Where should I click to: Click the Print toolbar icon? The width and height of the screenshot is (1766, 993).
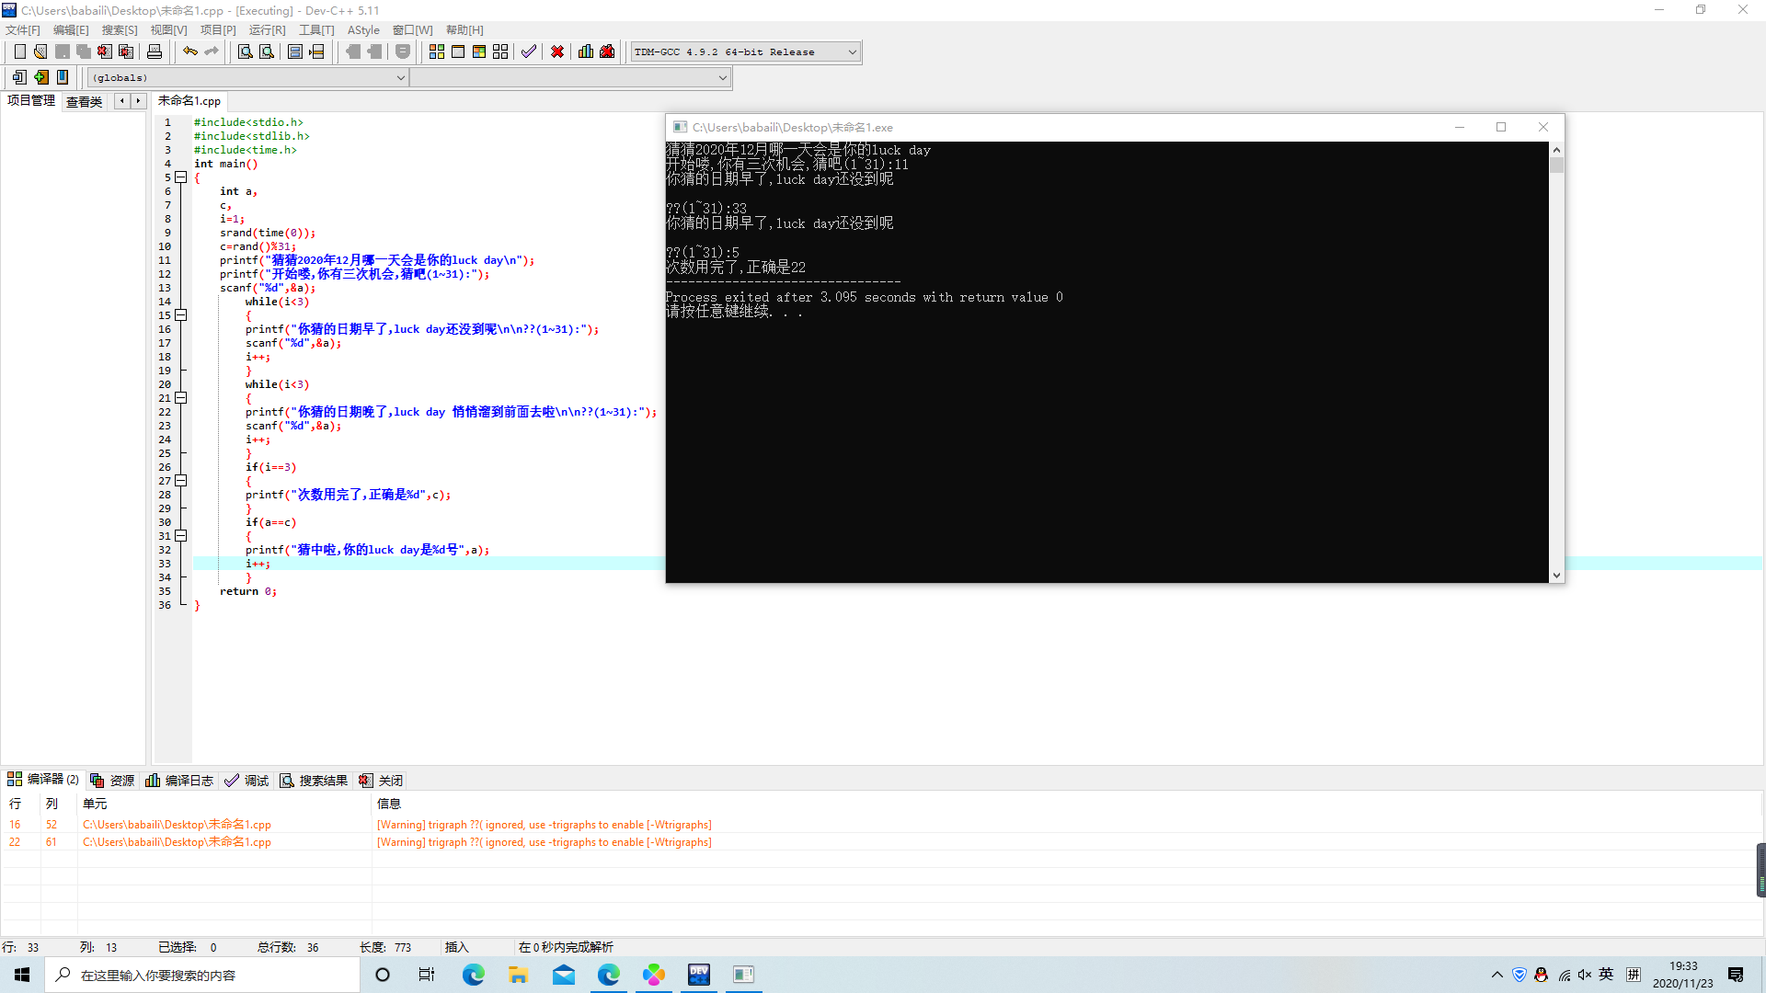(155, 52)
